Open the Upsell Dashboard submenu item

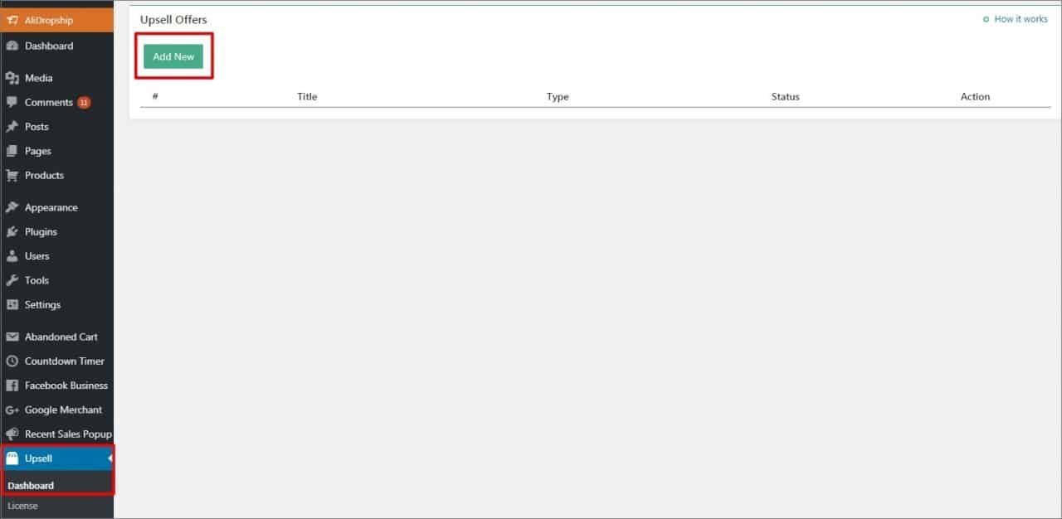pyautogui.click(x=31, y=486)
